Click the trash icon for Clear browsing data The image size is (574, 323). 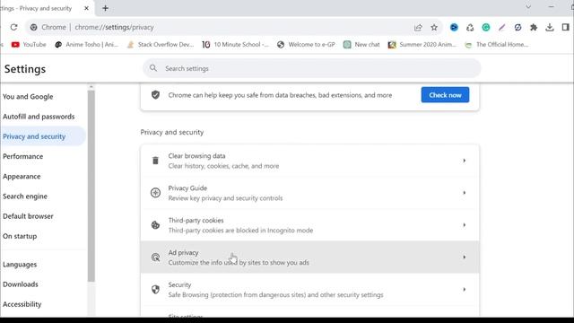[x=155, y=161]
